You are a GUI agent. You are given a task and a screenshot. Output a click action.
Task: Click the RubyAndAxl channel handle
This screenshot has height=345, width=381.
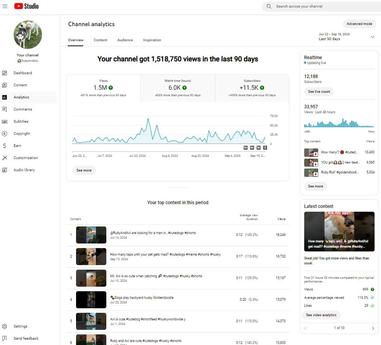click(28, 61)
